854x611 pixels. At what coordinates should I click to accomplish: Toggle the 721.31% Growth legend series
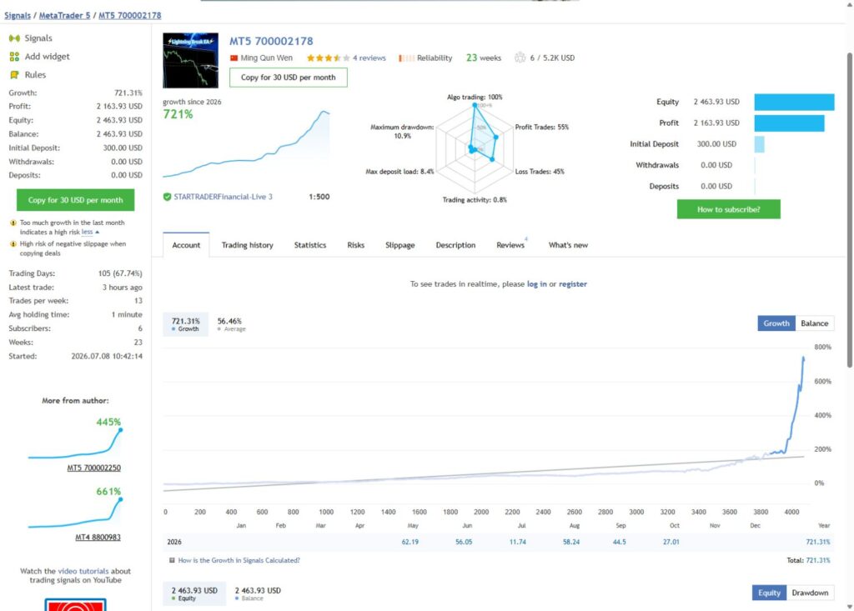point(186,324)
